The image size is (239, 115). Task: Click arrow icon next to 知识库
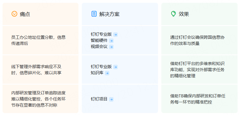pos(107,73)
